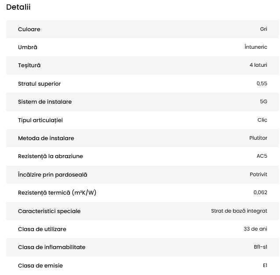Screen dimensions: 280x275
Task: Click the Plutitor installation method value
Action: tap(258, 138)
